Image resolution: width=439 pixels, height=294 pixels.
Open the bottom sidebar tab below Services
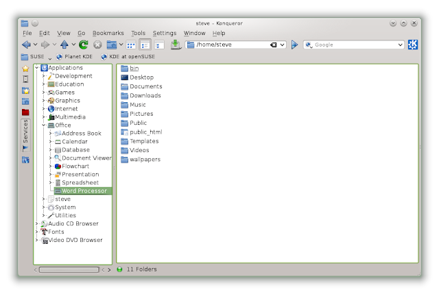(x=25, y=160)
